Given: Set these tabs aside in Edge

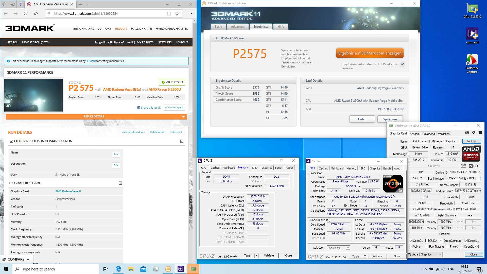Looking at the screenshot, I should point(13,4).
